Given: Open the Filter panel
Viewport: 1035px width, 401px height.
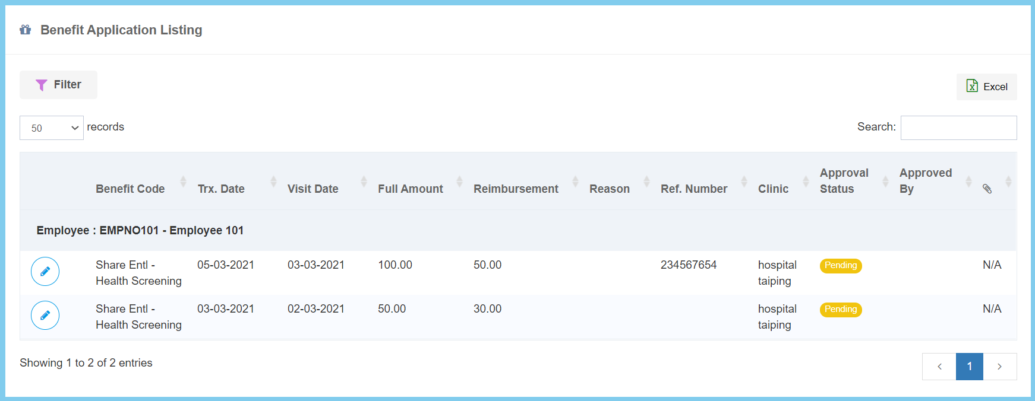Looking at the screenshot, I should click(58, 85).
